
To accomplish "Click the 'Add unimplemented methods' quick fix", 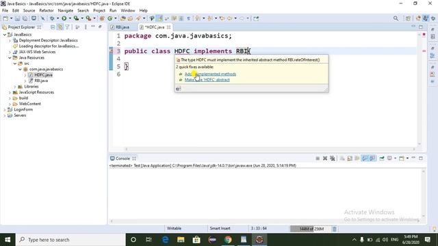I will [210, 74].
